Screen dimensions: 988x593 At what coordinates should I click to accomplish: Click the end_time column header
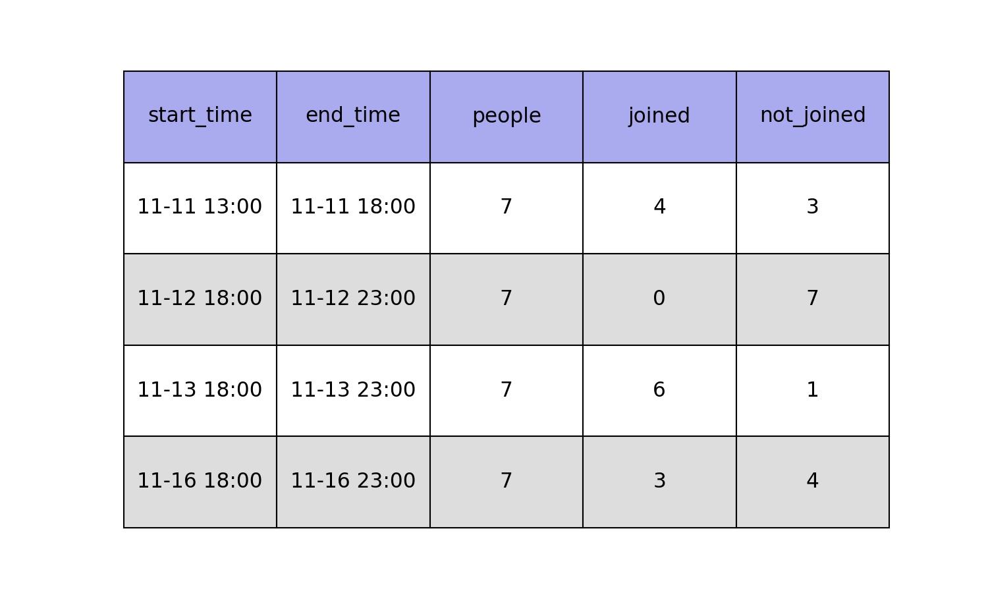pyautogui.click(x=353, y=117)
